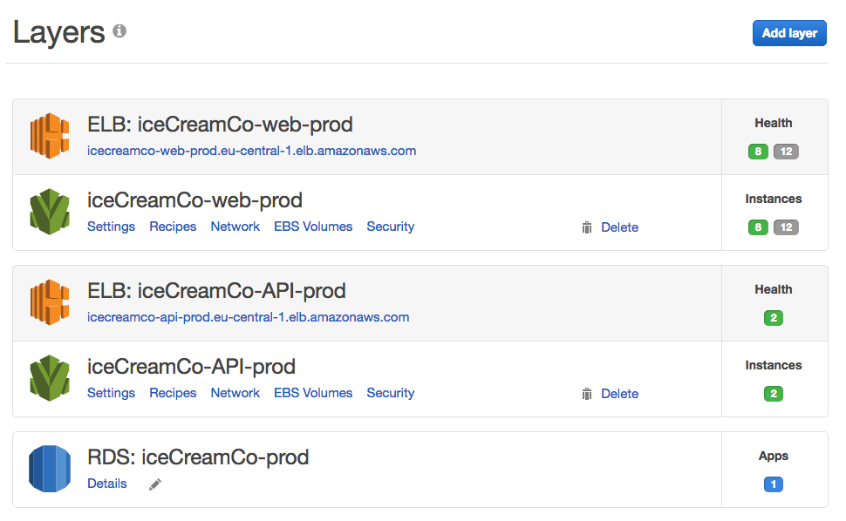
Task: Open Settings for iceCreamCo-web-prod layer
Action: 111,227
